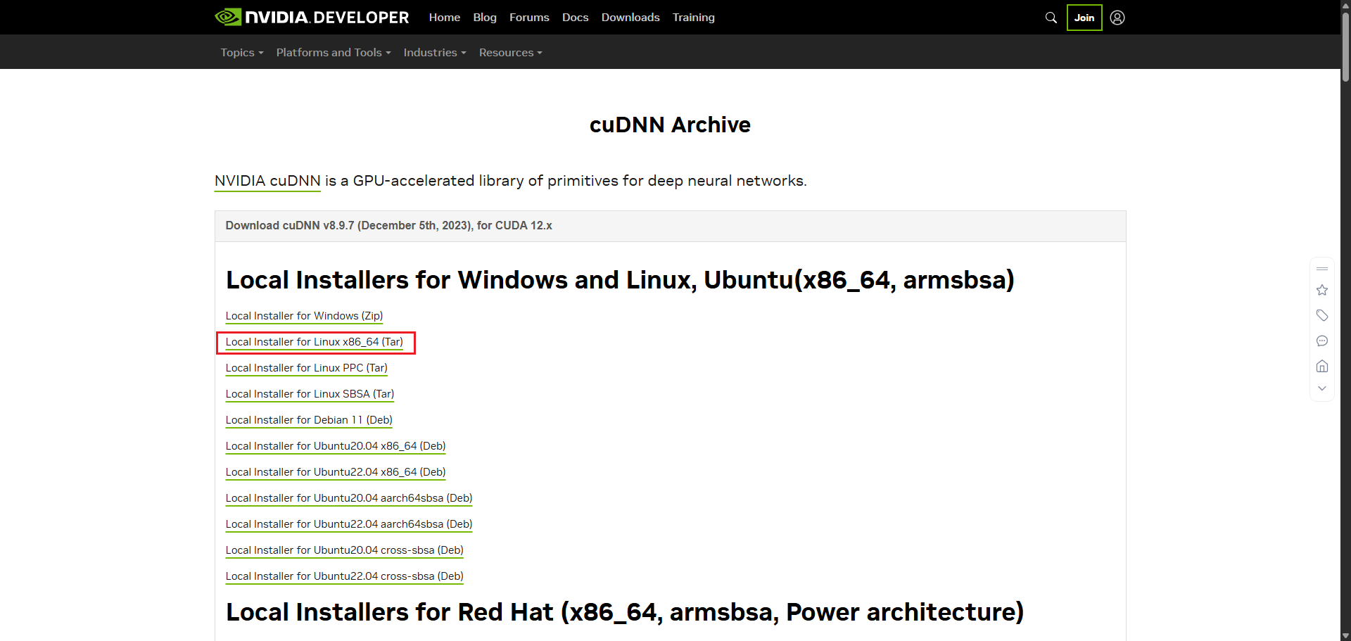Viewport: 1351px width, 641px height.
Task: Click the home icon in side widget
Action: 1322,366
